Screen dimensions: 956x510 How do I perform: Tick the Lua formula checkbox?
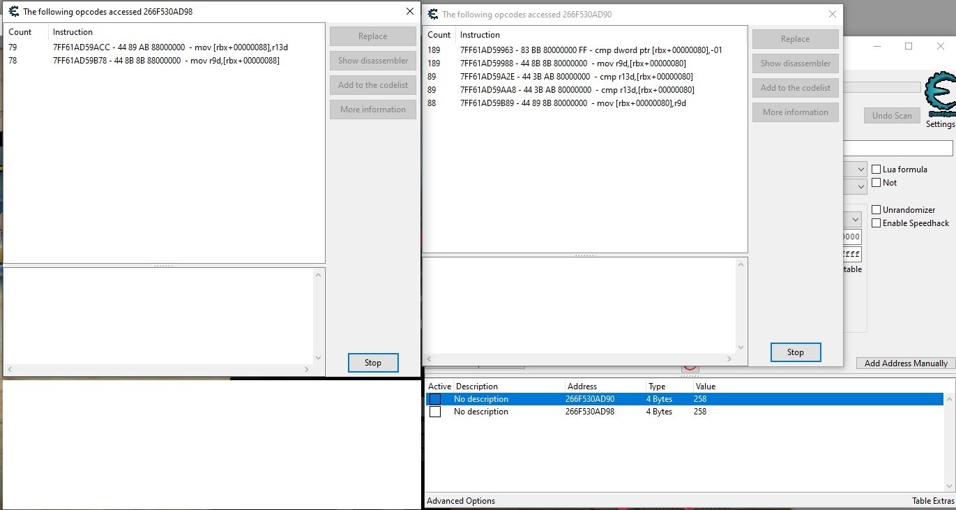[x=877, y=170]
